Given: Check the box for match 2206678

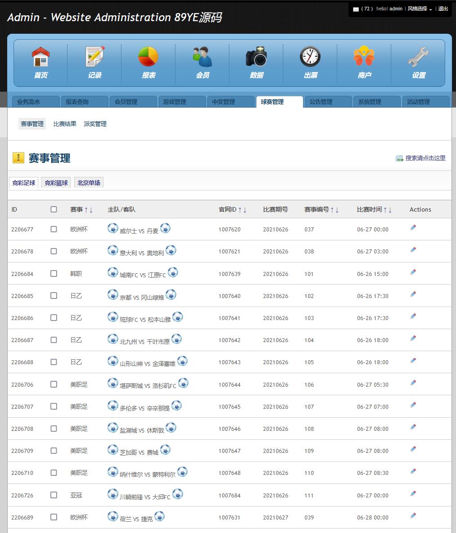Looking at the screenshot, I should coord(54,251).
